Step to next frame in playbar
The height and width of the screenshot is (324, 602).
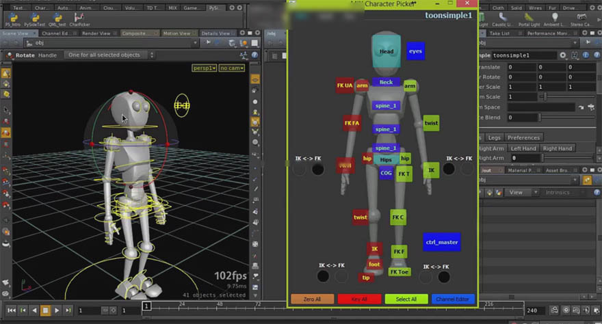[x=68, y=310]
